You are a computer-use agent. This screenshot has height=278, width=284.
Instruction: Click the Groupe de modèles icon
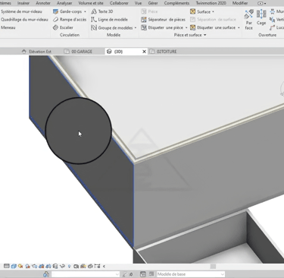click(x=94, y=27)
